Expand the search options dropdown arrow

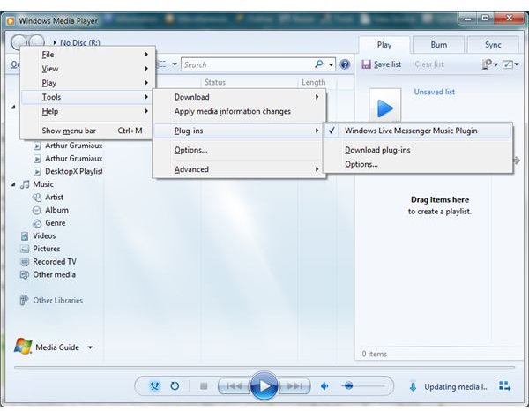click(x=331, y=64)
